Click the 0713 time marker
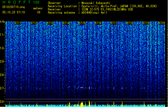 (x=50, y=23)
